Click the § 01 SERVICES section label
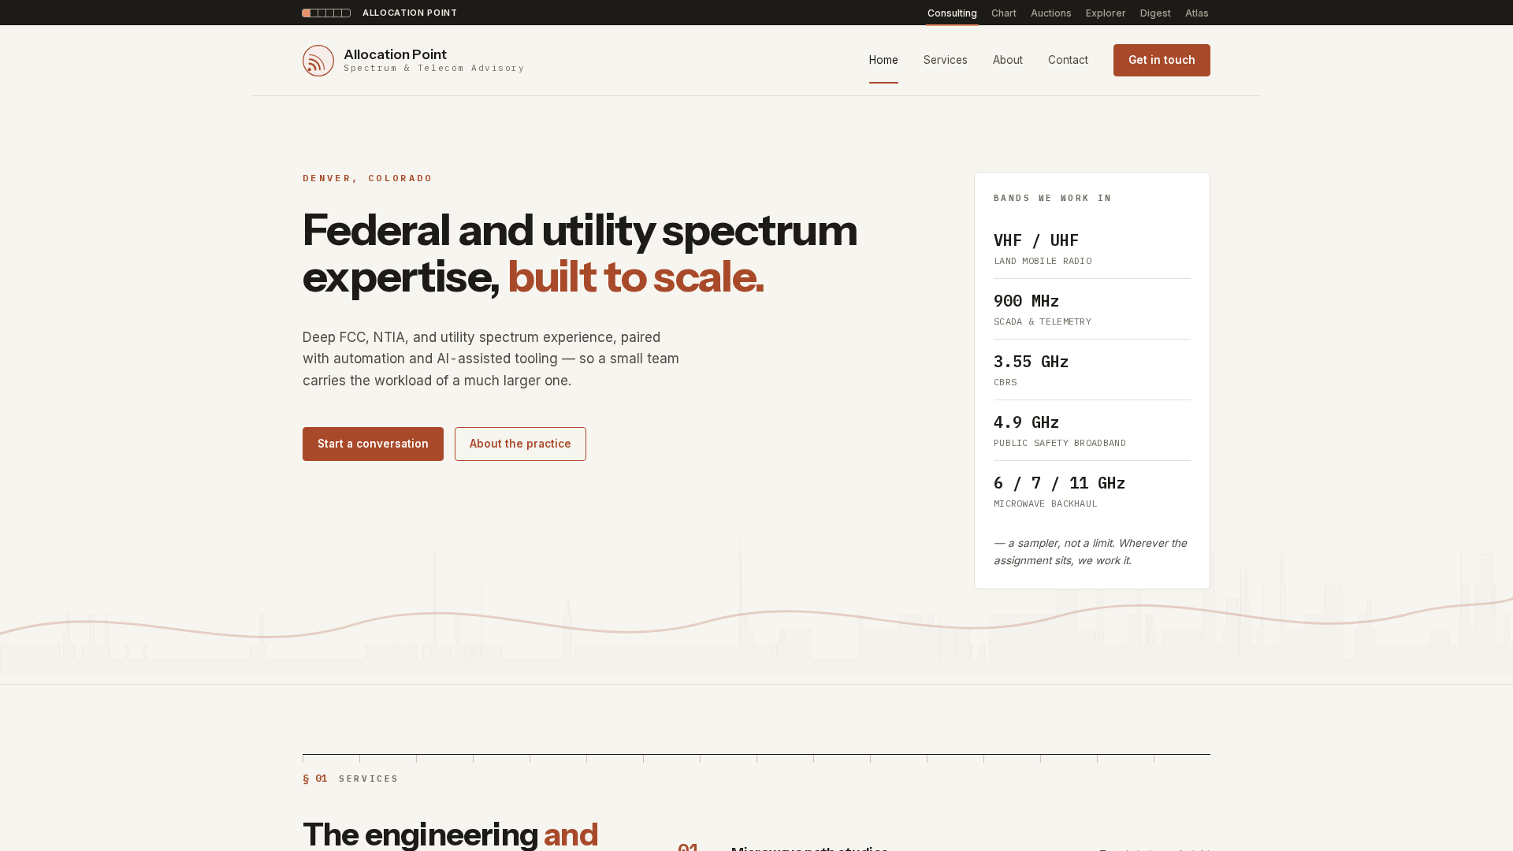The height and width of the screenshot is (851, 1513). tap(350, 779)
